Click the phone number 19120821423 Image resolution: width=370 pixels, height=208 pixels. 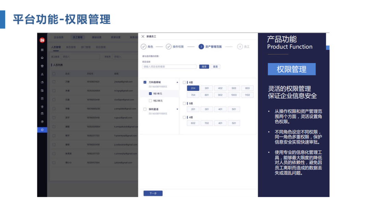[93, 82]
